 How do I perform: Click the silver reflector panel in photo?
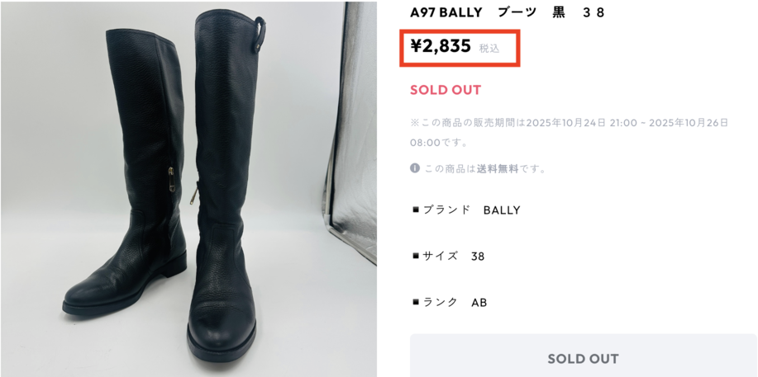coord(351,130)
